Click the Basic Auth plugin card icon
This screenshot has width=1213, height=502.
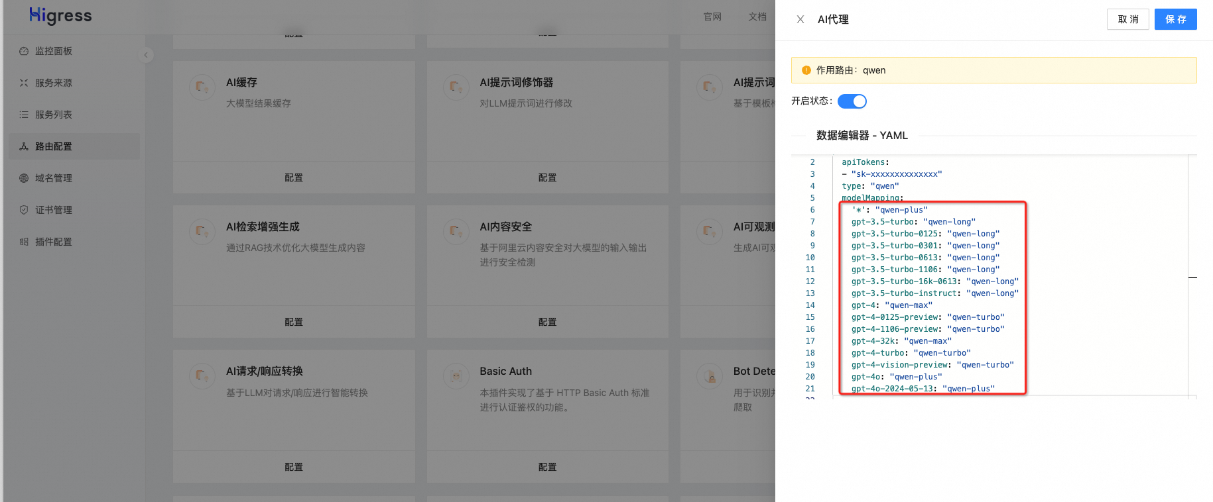pyautogui.click(x=456, y=376)
